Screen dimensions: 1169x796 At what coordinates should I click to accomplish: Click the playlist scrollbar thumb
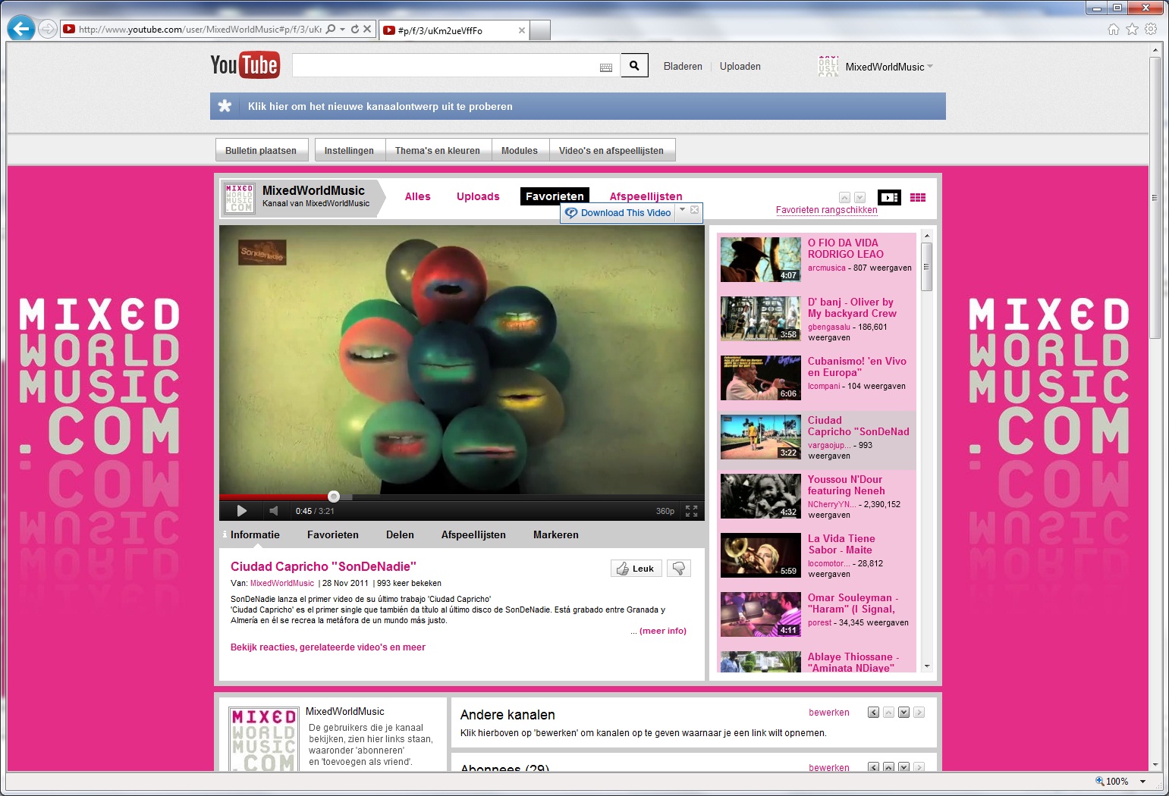(926, 267)
